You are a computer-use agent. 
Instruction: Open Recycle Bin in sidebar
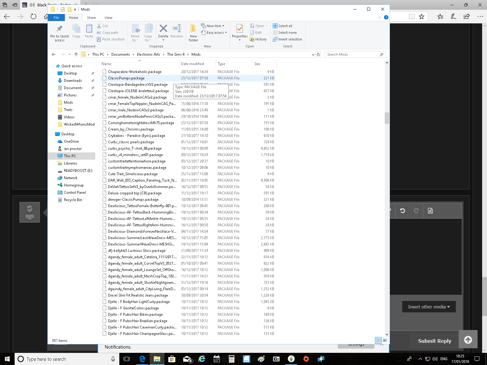[73, 200]
